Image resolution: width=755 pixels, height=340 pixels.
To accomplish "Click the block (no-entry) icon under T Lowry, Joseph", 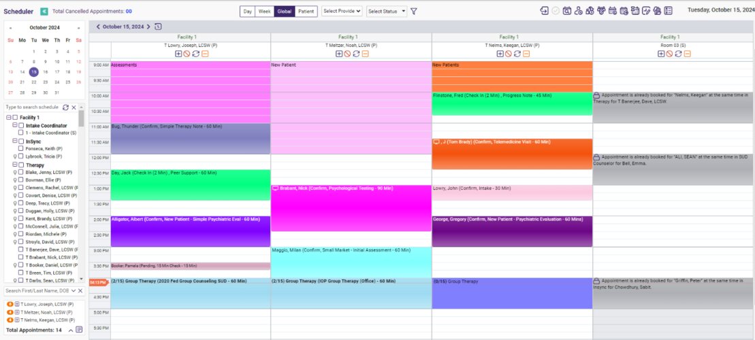I will click(x=187, y=54).
